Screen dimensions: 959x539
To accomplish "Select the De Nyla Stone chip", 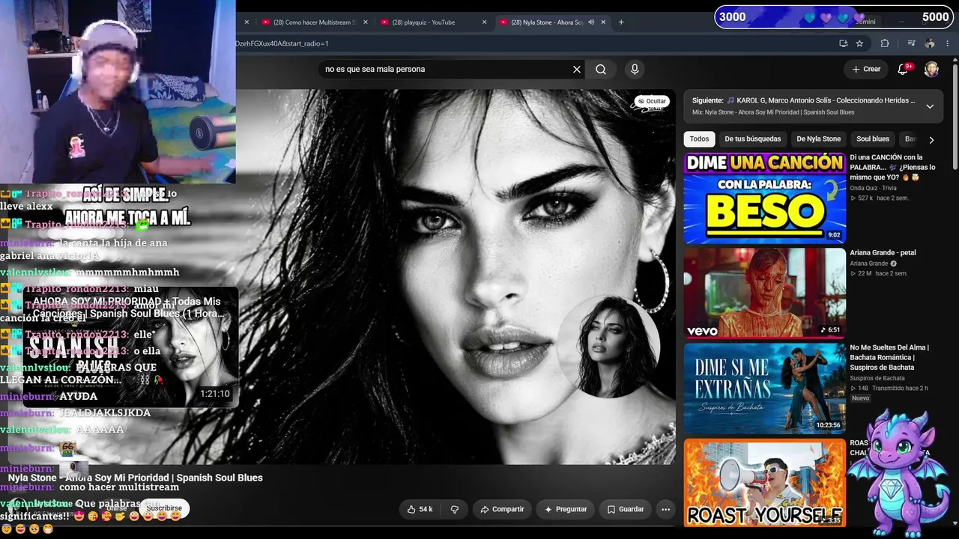I will click(x=818, y=139).
